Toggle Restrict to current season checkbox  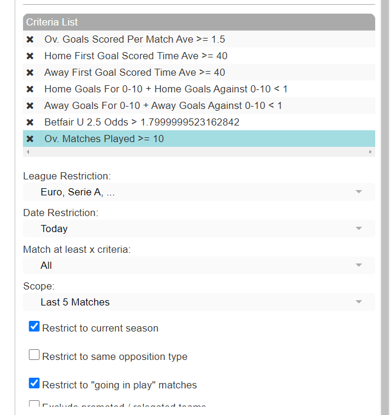(x=34, y=327)
